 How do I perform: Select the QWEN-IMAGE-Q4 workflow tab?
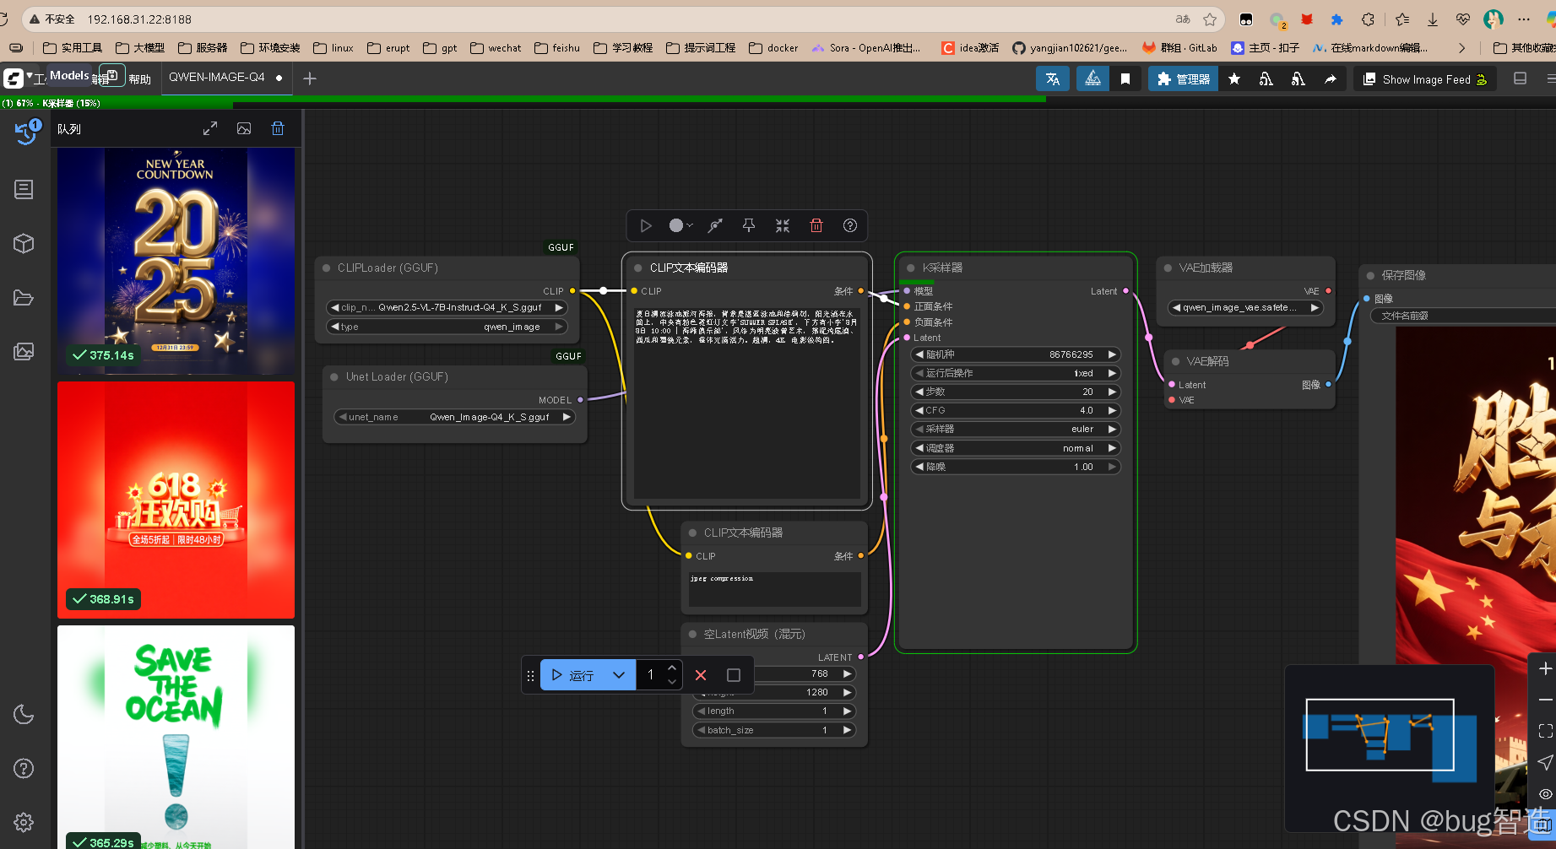click(217, 77)
